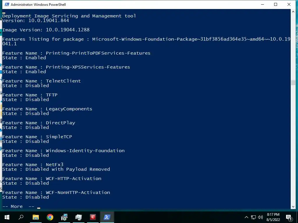Click 'Printing-XPSServices-Features' text
Image resolution: width=298 pixels, height=223 pixels.
click(x=88, y=67)
